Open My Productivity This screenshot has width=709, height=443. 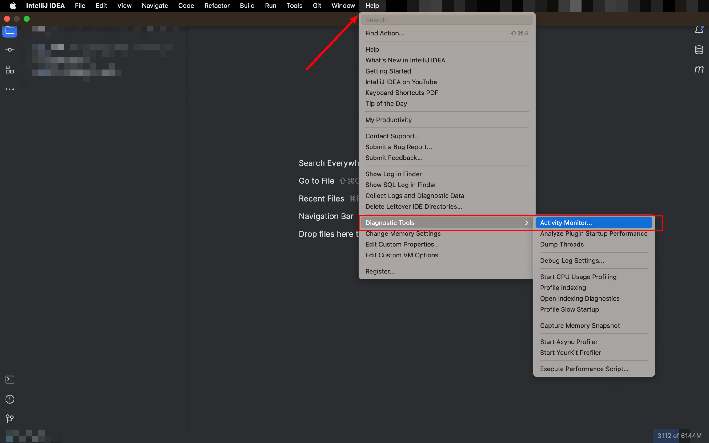447,120
